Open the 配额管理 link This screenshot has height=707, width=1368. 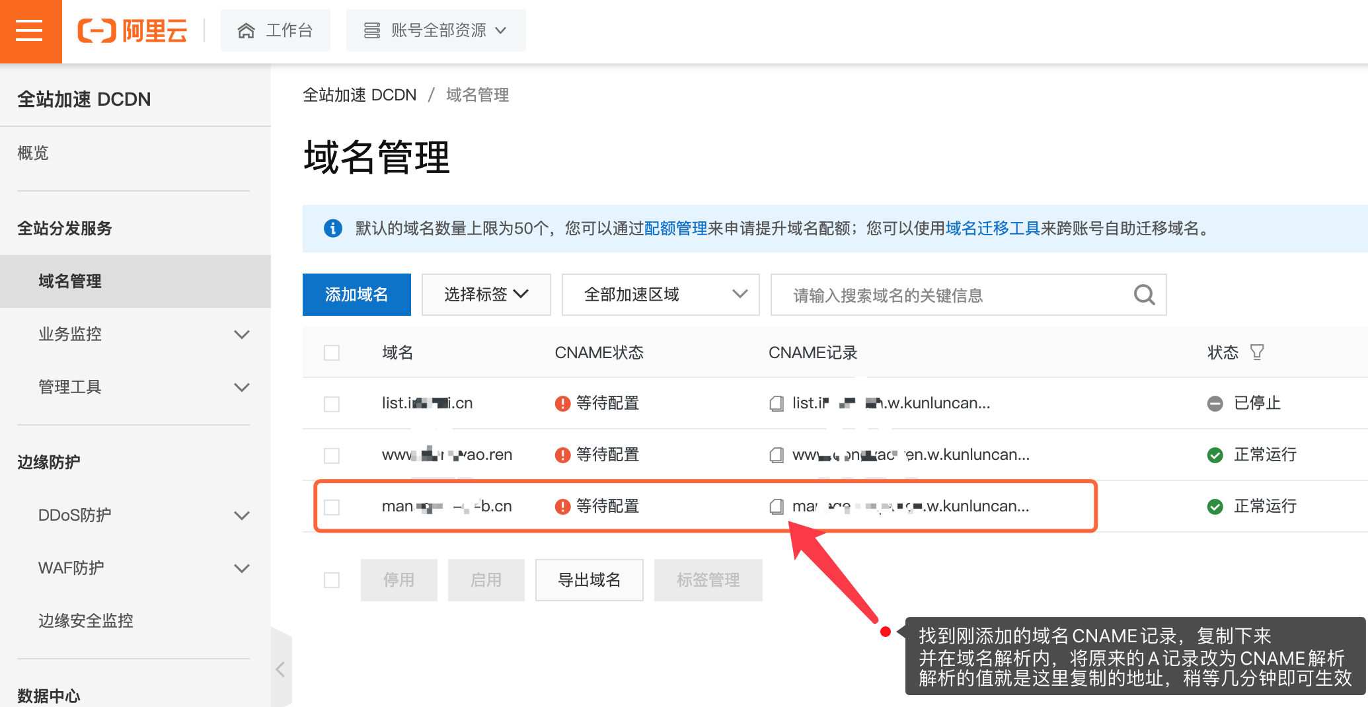(x=675, y=229)
